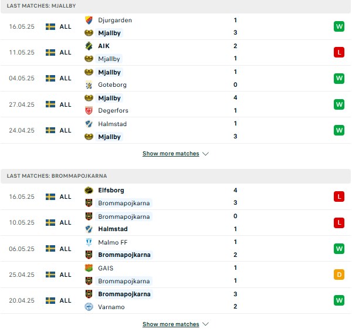Click the Djurgarden team crest icon
352x332 pixels.
89,20
